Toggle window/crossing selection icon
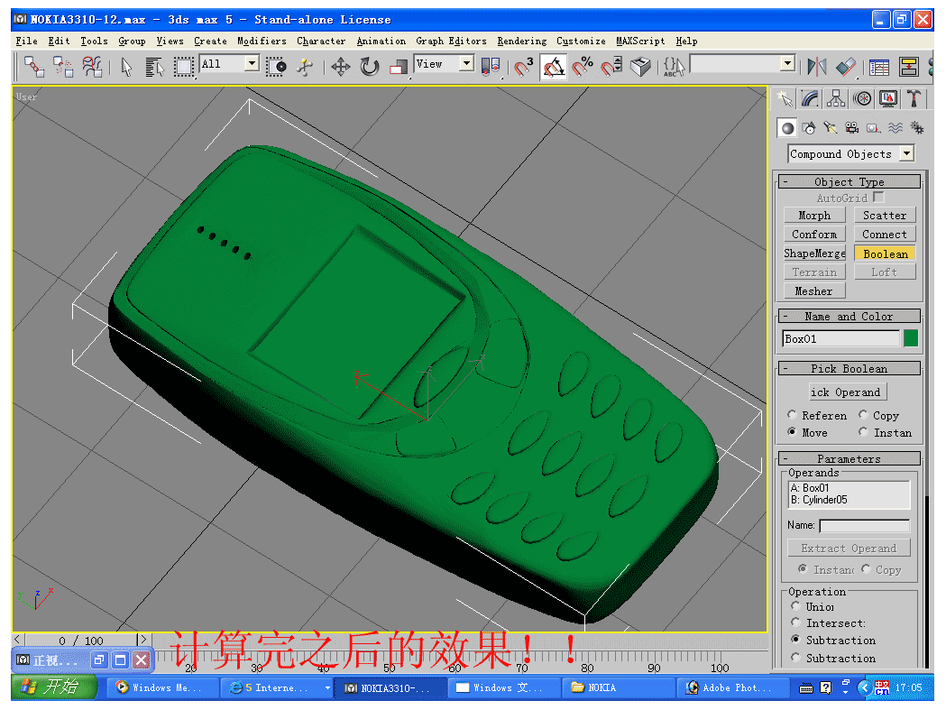Viewport: 946px width, 710px height. pyautogui.click(x=276, y=67)
